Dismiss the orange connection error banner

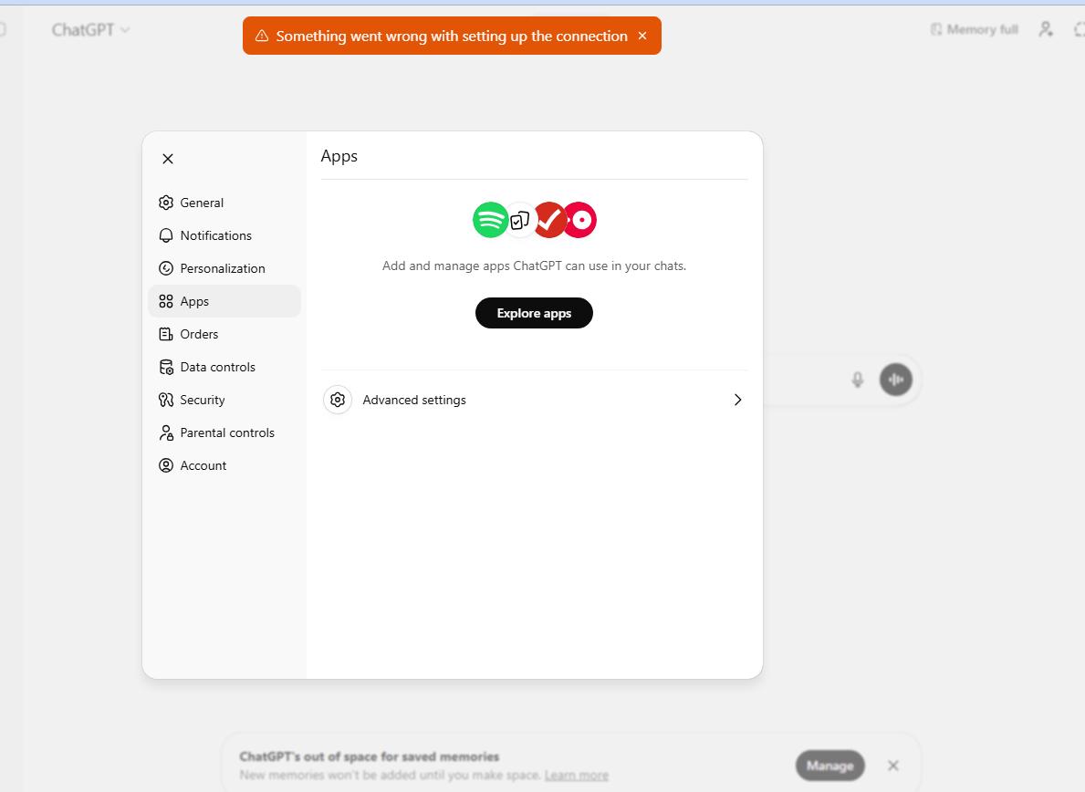click(642, 36)
